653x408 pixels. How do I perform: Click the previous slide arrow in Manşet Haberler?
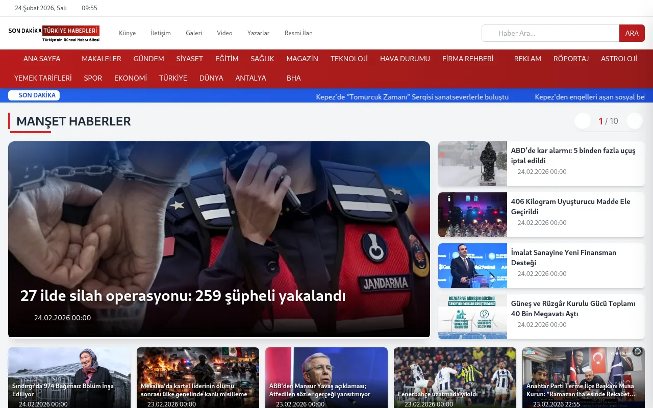[x=582, y=121]
